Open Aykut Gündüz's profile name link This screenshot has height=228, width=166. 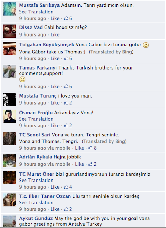pyautogui.click(x=36, y=218)
